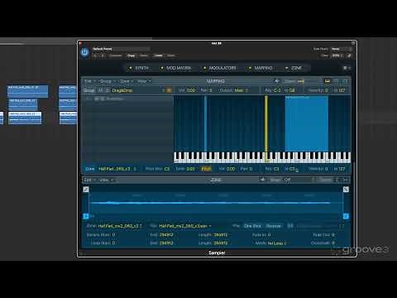397x298 pixels.
Task: Toggle the Reverse play button
Action: pos(273,226)
